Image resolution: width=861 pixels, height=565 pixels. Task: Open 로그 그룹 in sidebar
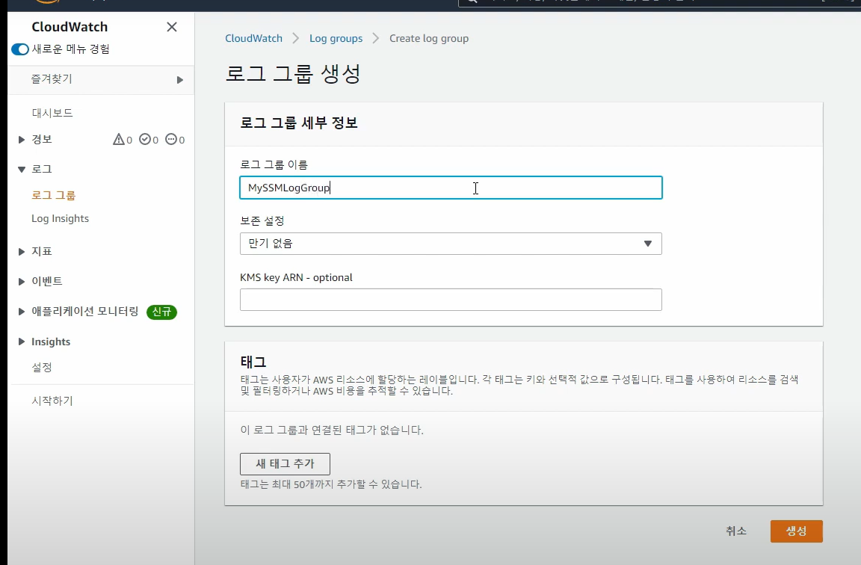click(53, 196)
